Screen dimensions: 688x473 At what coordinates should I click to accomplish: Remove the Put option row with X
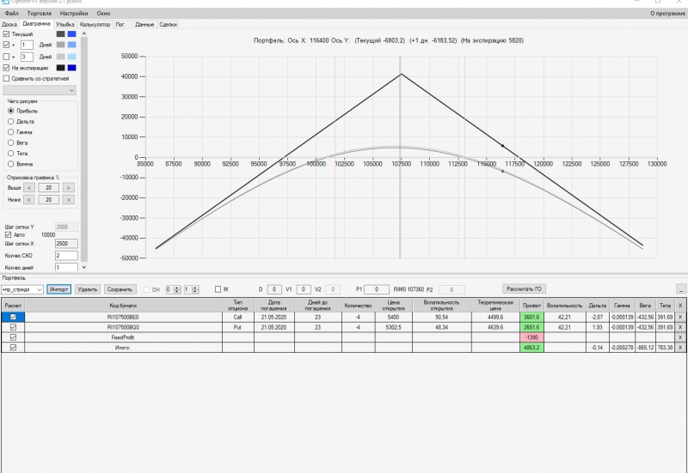tap(680, 327)
